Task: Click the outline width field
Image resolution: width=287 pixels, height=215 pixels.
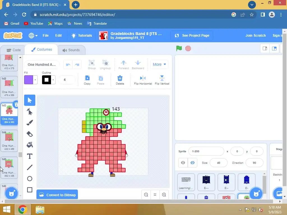Action: (x=67, y=80)
